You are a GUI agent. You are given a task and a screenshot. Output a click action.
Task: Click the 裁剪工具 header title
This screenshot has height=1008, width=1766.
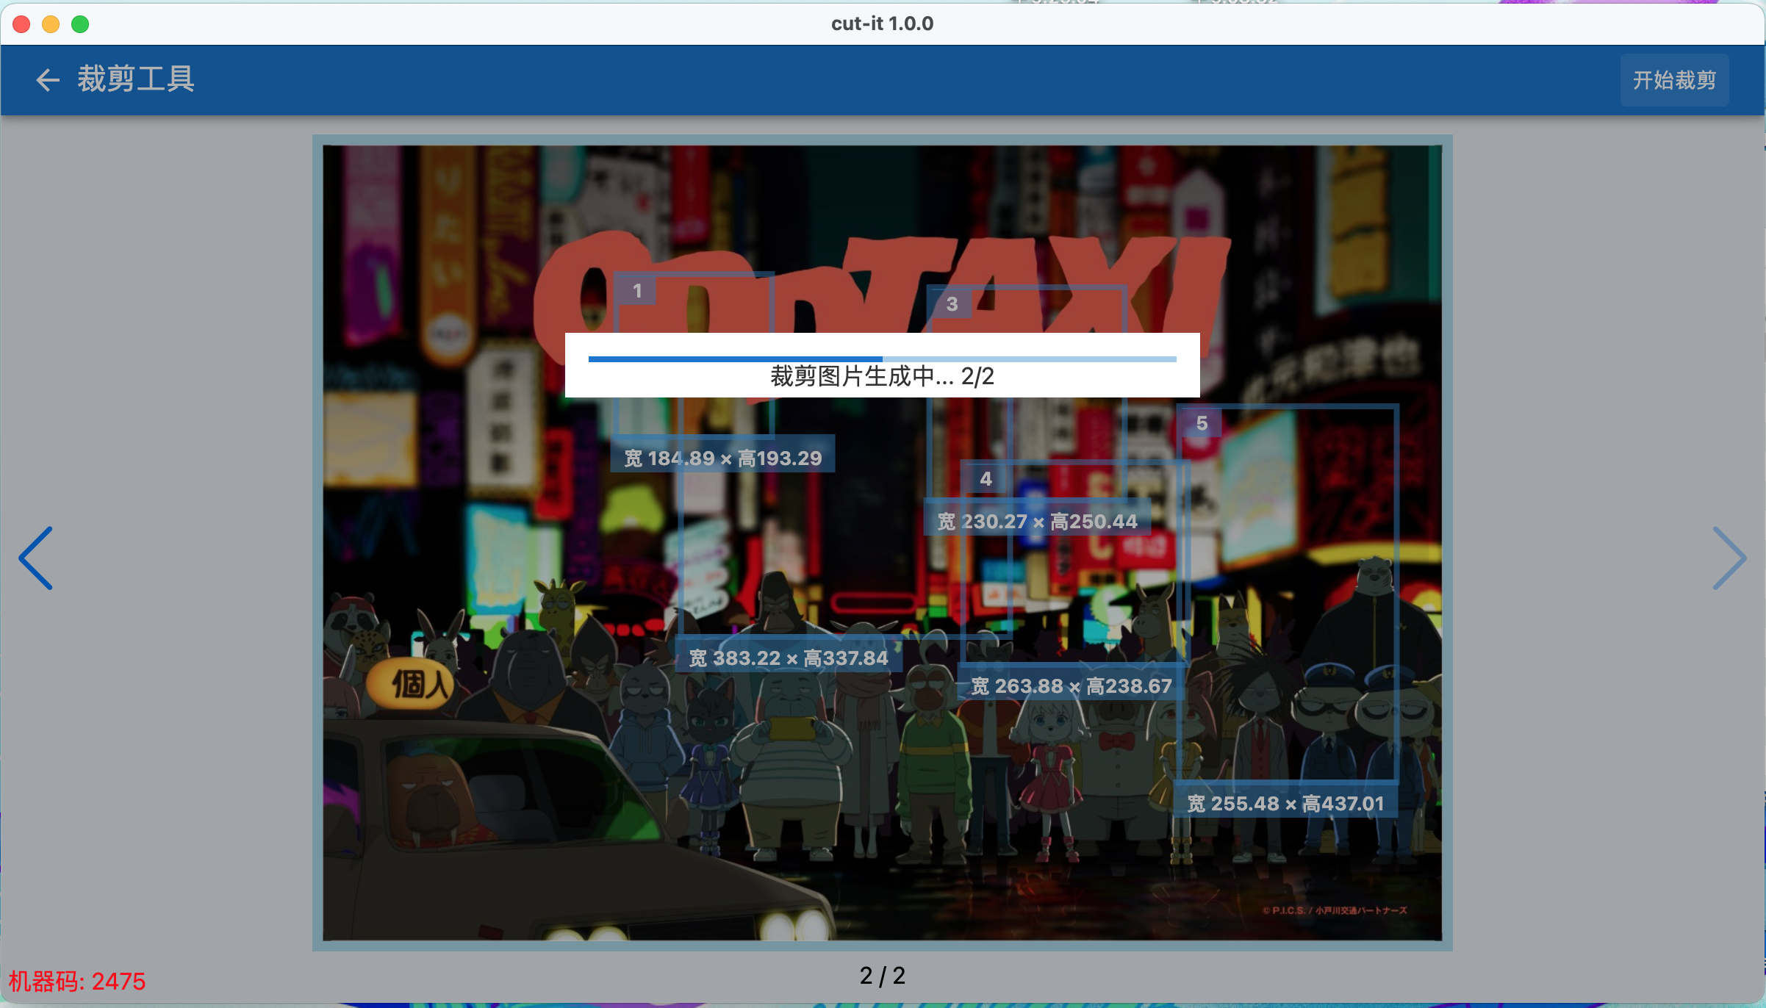click(136, 79)
